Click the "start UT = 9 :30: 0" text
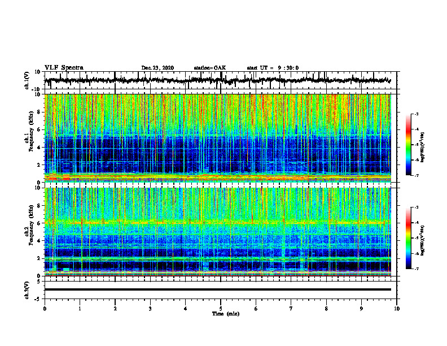Image resolution: width=447 pixels, height=346 pixels. coord(273,68)
